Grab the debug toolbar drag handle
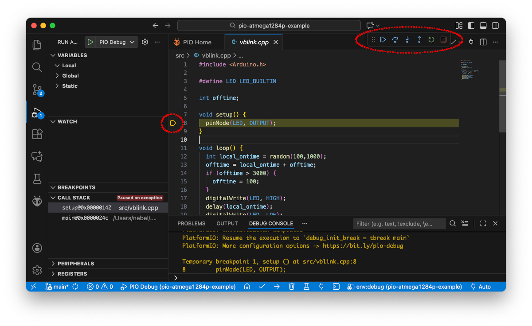 tap(373, 40)
